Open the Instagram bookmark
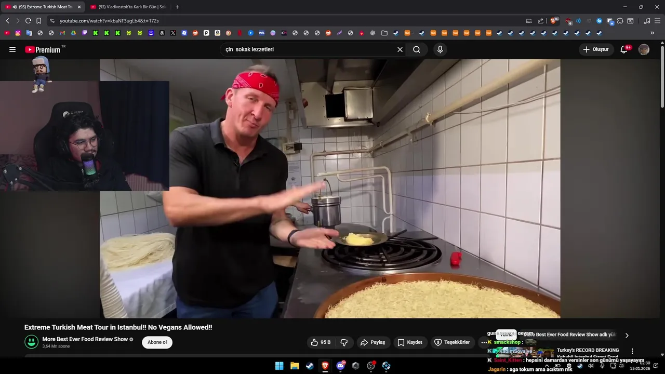665x374 pixels. (18, 33)
